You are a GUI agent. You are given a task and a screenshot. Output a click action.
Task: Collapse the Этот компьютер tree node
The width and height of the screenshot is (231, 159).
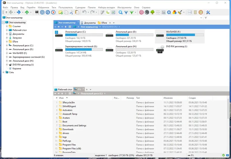pyautogui.click(x=3, y=22)
